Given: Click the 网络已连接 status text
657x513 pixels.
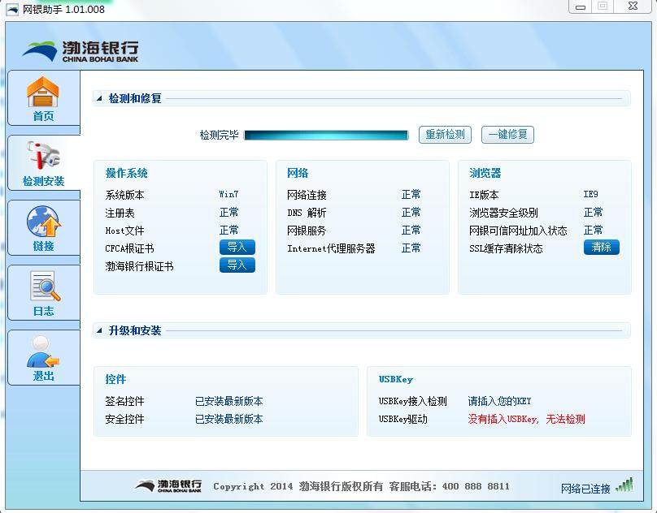Looking at the screenshot, I should (x=585, y=489).
